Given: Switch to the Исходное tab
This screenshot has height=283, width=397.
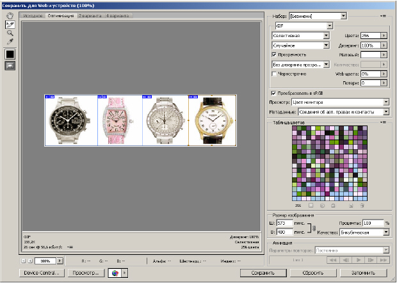Looking at the screenshot, I should (x=33, y=15).
